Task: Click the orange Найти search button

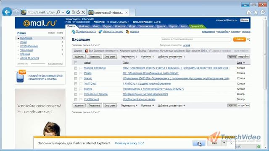Action: click(x=240, y=39)
